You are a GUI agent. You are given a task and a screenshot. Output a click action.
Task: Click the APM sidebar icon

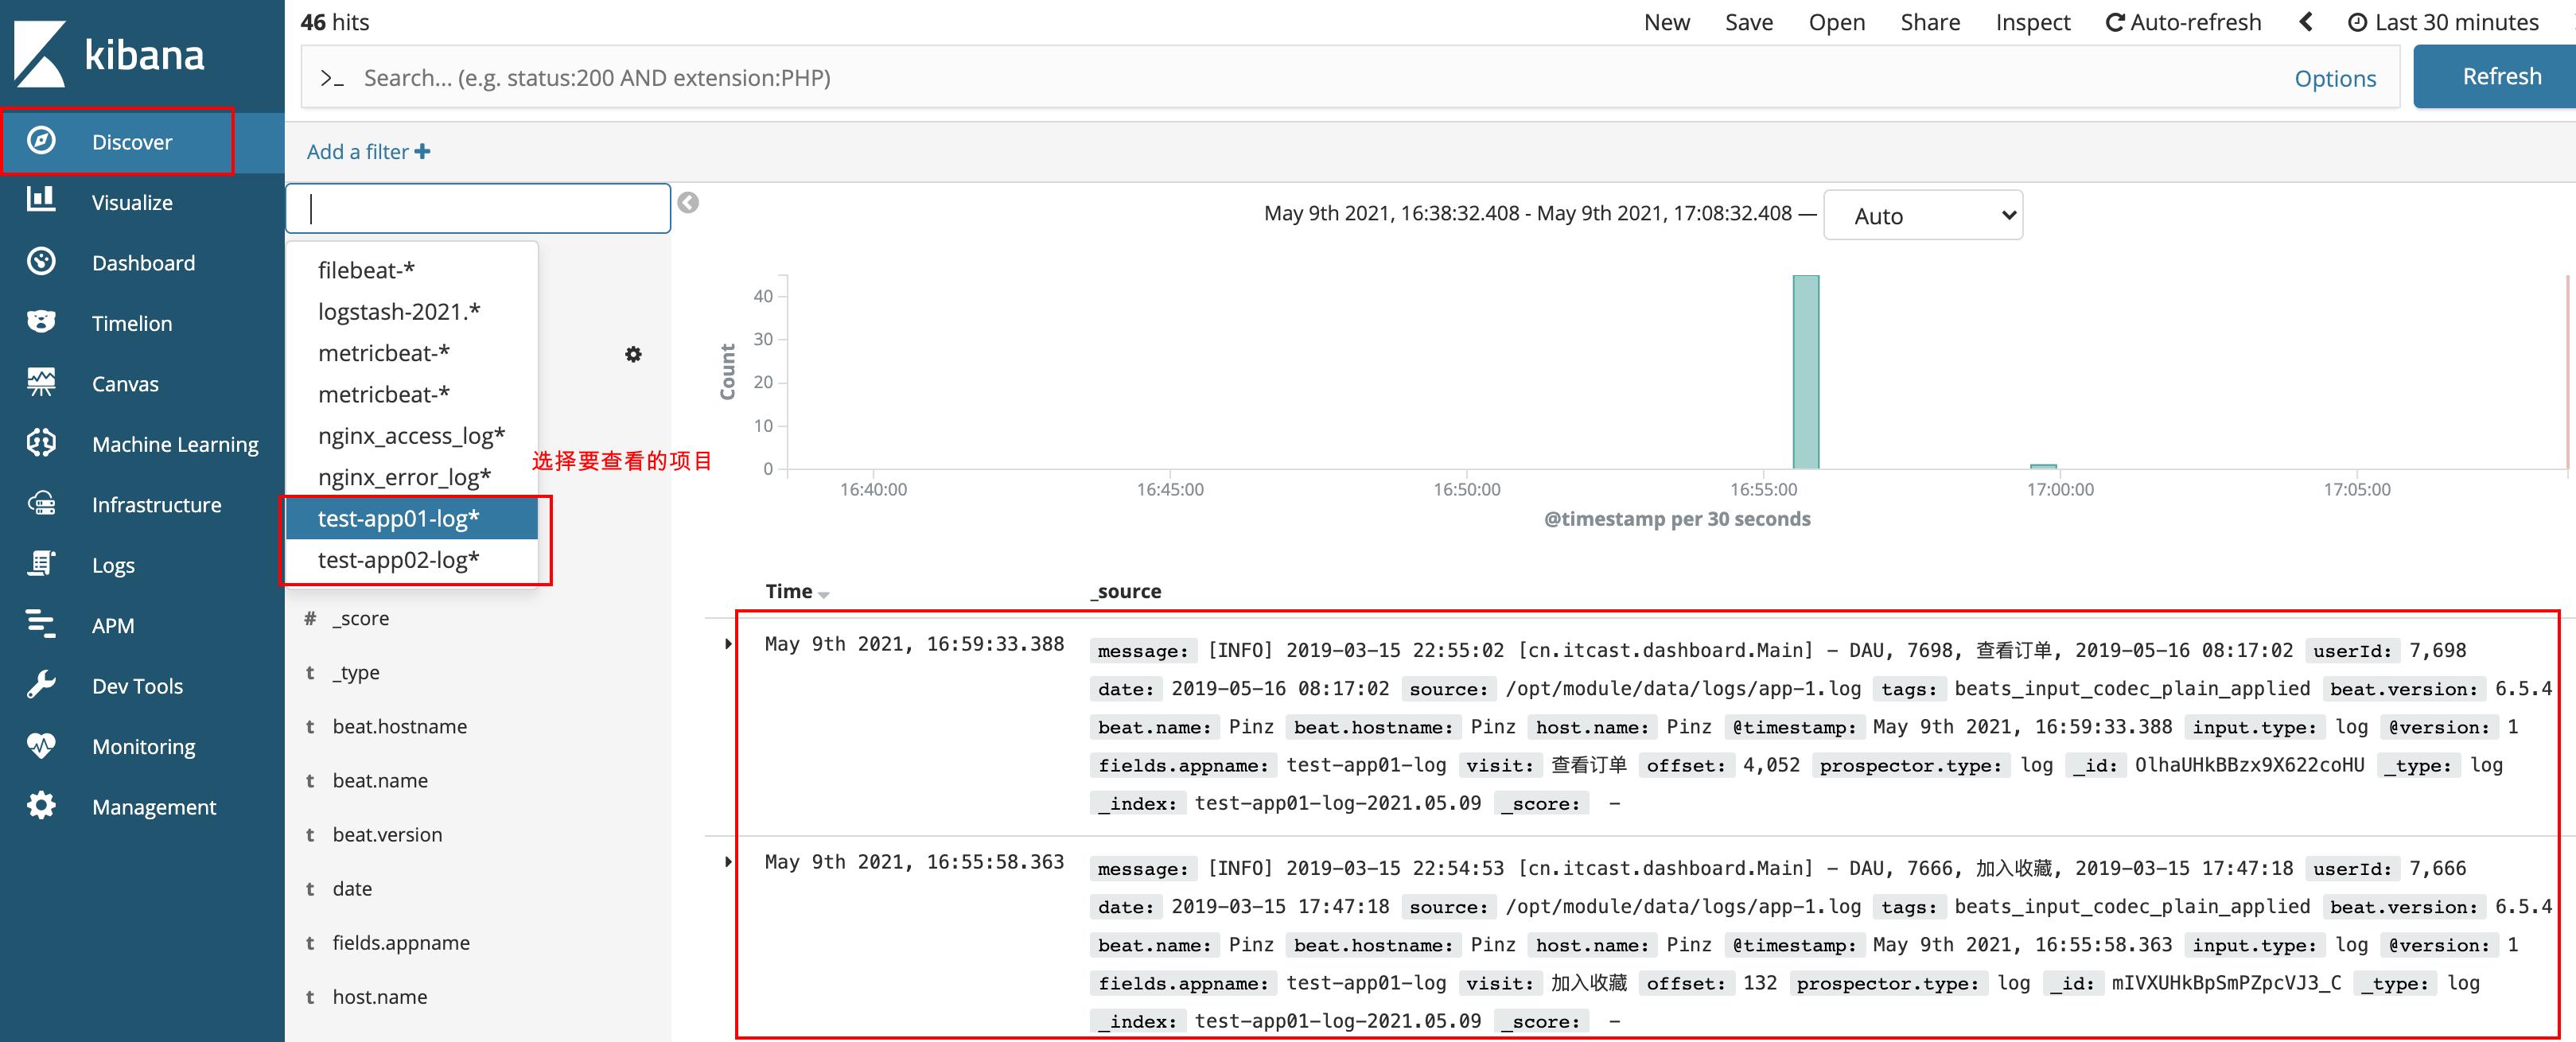coord(40,624)
